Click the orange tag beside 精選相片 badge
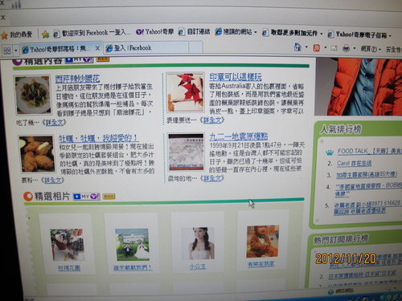The image size is (402, 301). tap(109, 197)
